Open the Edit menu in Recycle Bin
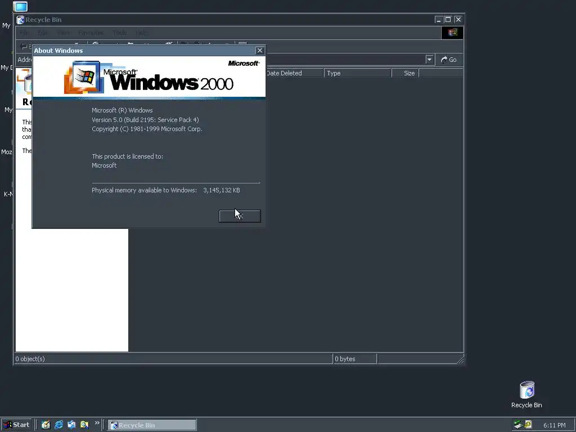Viewport: 576px width, 432px height. point(43,33)
